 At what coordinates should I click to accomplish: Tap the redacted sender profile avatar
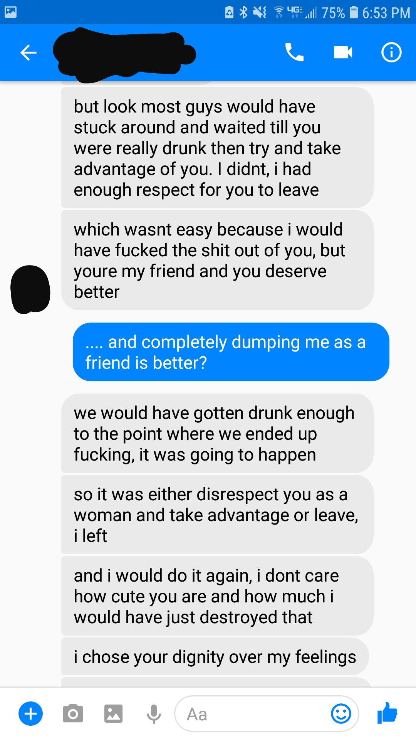click(30, 289)
